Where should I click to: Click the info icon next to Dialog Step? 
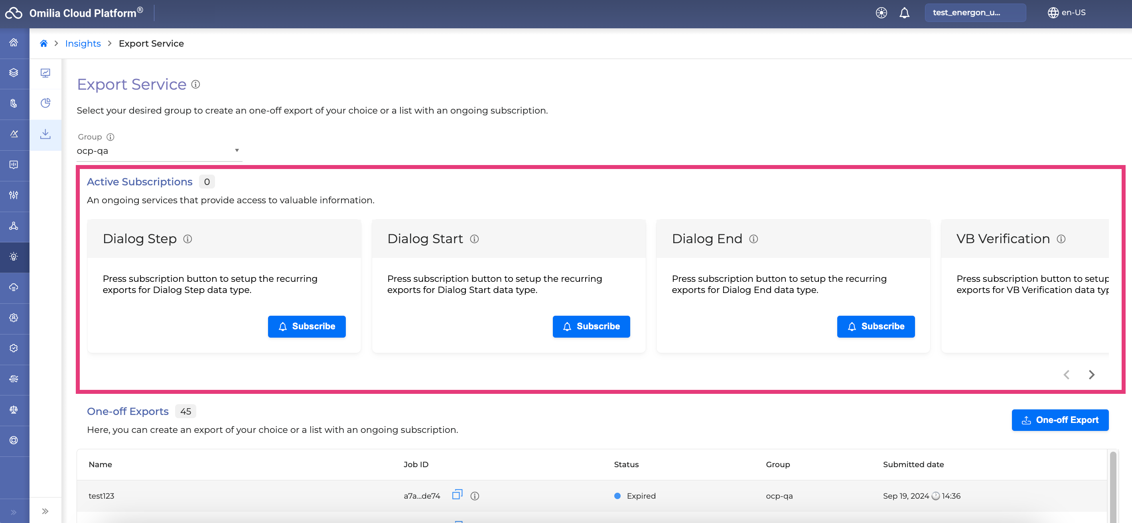coord(187,239)
